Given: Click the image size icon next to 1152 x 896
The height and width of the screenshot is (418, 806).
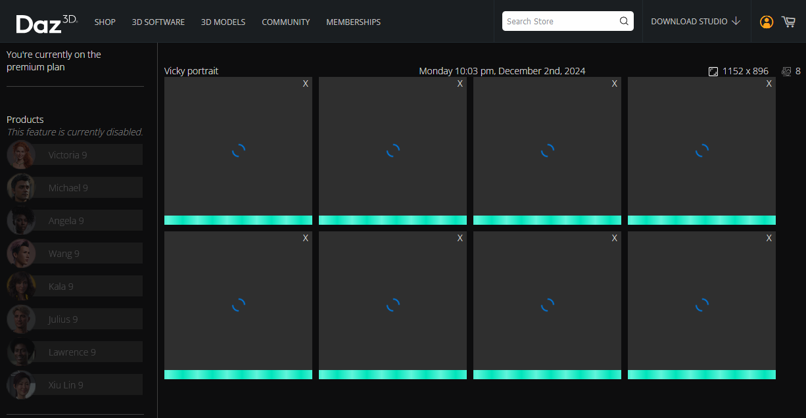Looking at the screenshot, I should (713, 72).
